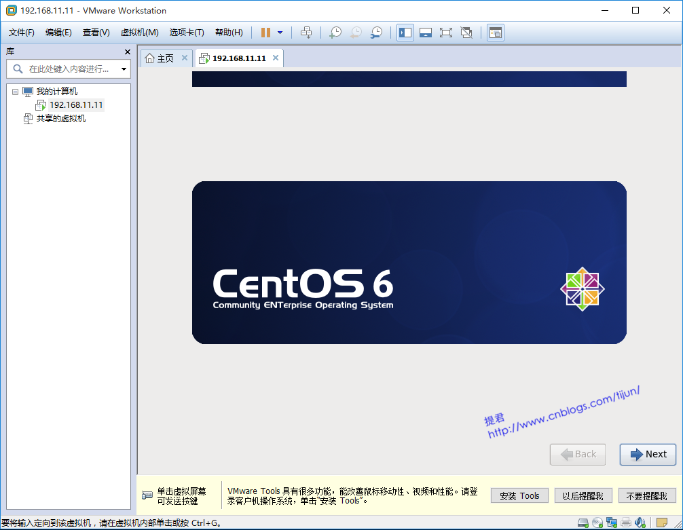
Task: Click the CD/DVD drive status icon
Action: coord(597,523)
